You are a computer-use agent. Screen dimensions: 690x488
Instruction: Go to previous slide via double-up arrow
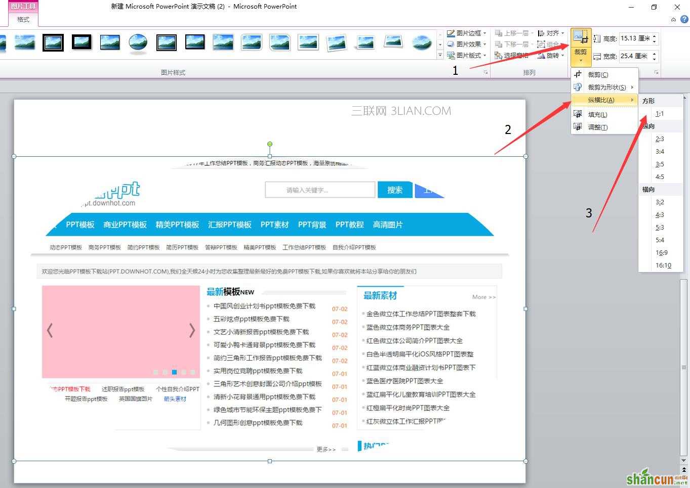pos(684,470)
